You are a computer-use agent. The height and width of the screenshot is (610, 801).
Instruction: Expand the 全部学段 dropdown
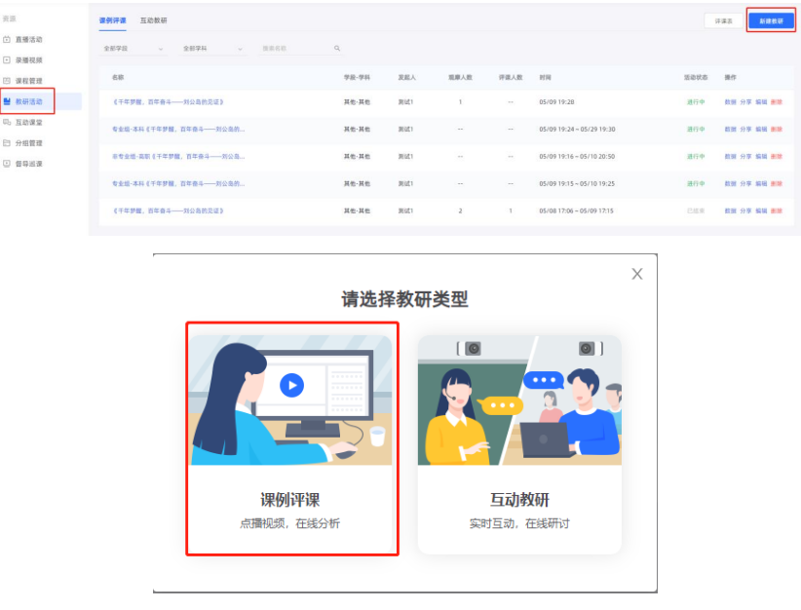tap(133, 48)
